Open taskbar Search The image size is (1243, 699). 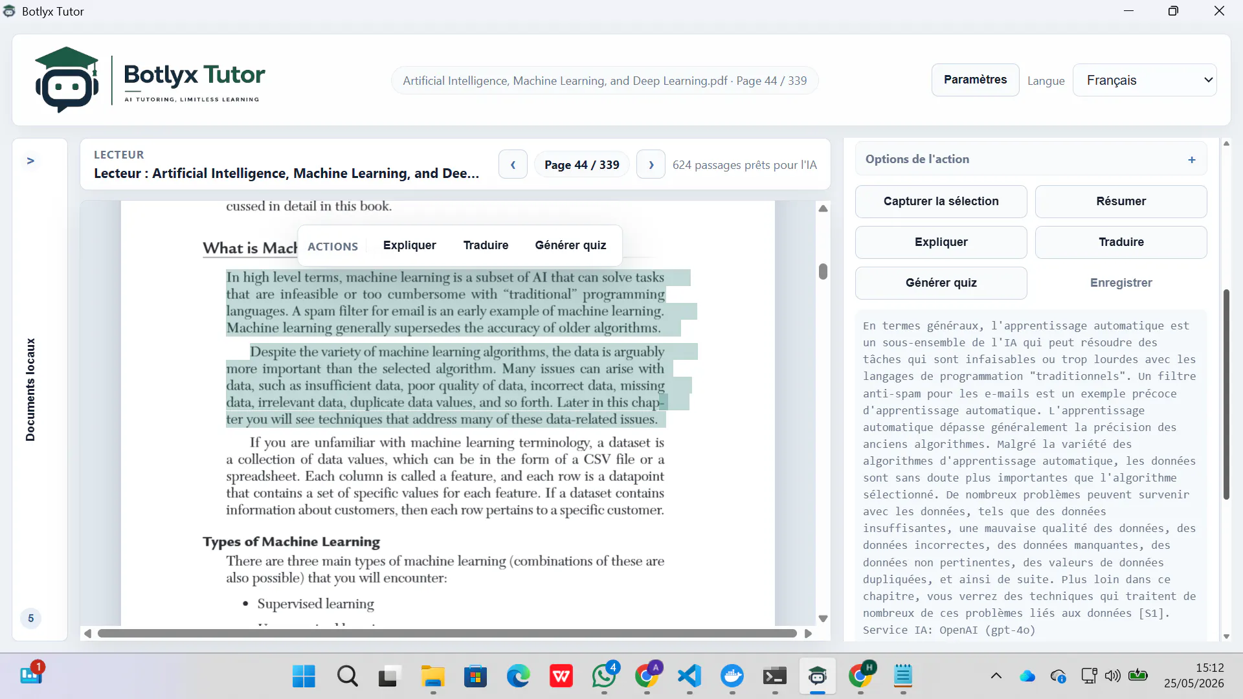coord(348,676)
